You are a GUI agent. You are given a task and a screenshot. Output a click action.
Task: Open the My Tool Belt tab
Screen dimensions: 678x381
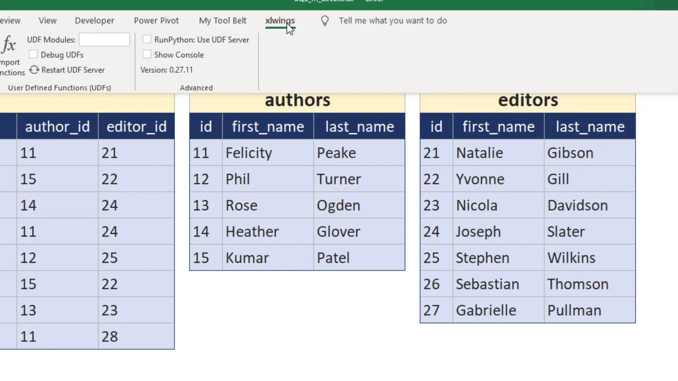coord(222,20)
